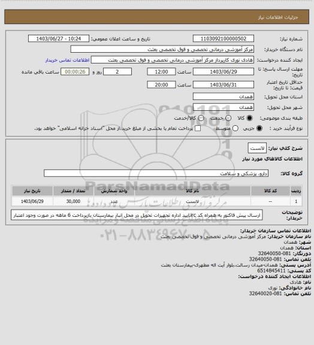Click the delivery province field همدان
This screenshot has height=345, width=314.
coord(224,96)
